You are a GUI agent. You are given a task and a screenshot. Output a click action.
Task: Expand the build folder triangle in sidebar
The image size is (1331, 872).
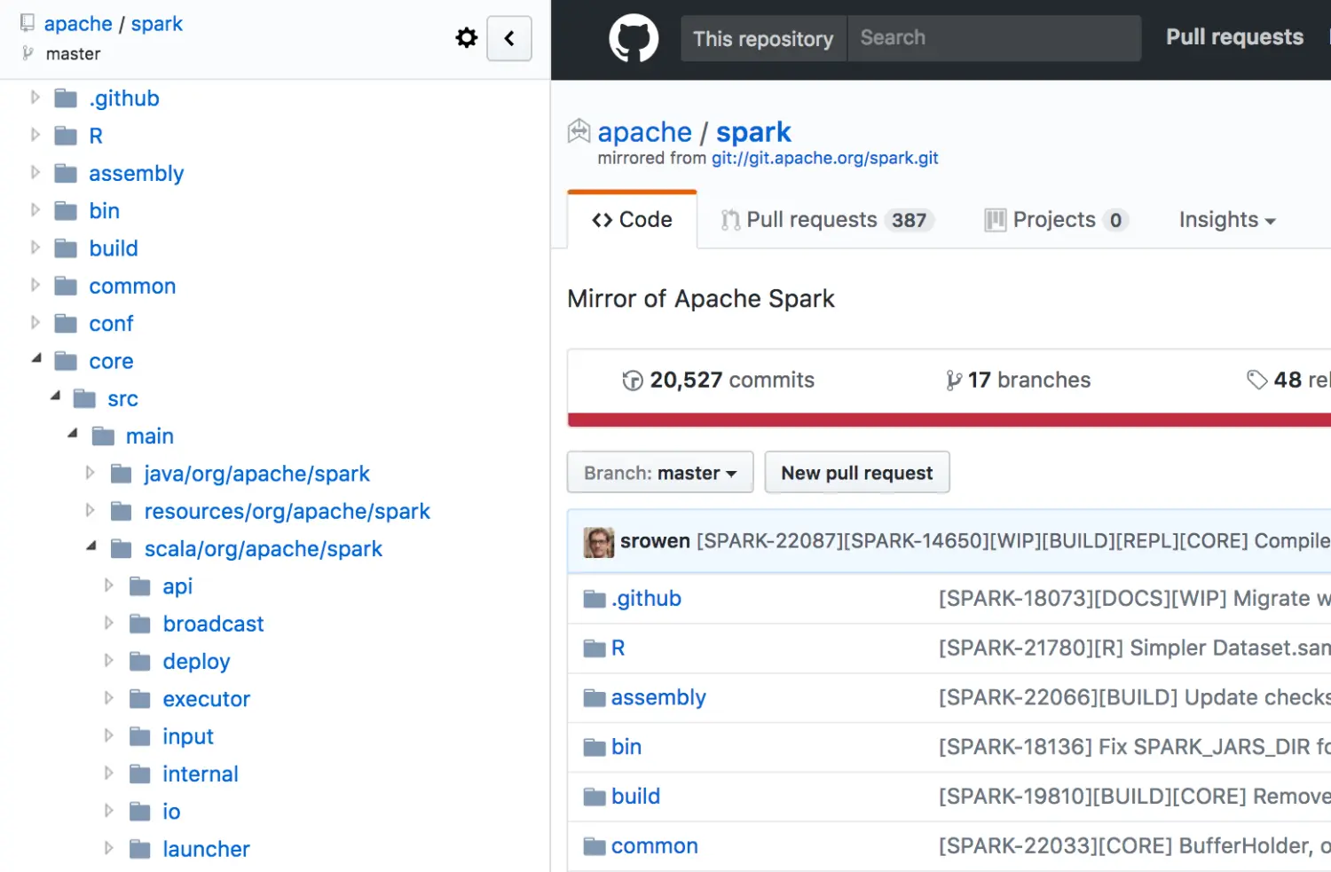click(x=35, y=247)
